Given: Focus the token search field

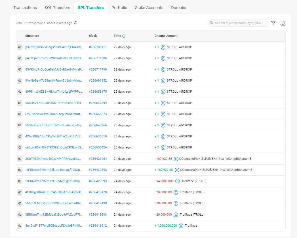Looking at the screenshot, I should click(239, 23).
